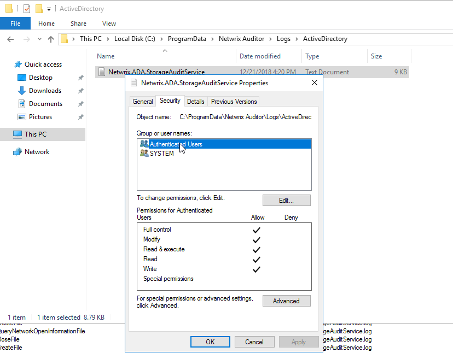Switch to the View ribbon tab
This screenshot has height=353, width=453.
click(x=109, y=23)
